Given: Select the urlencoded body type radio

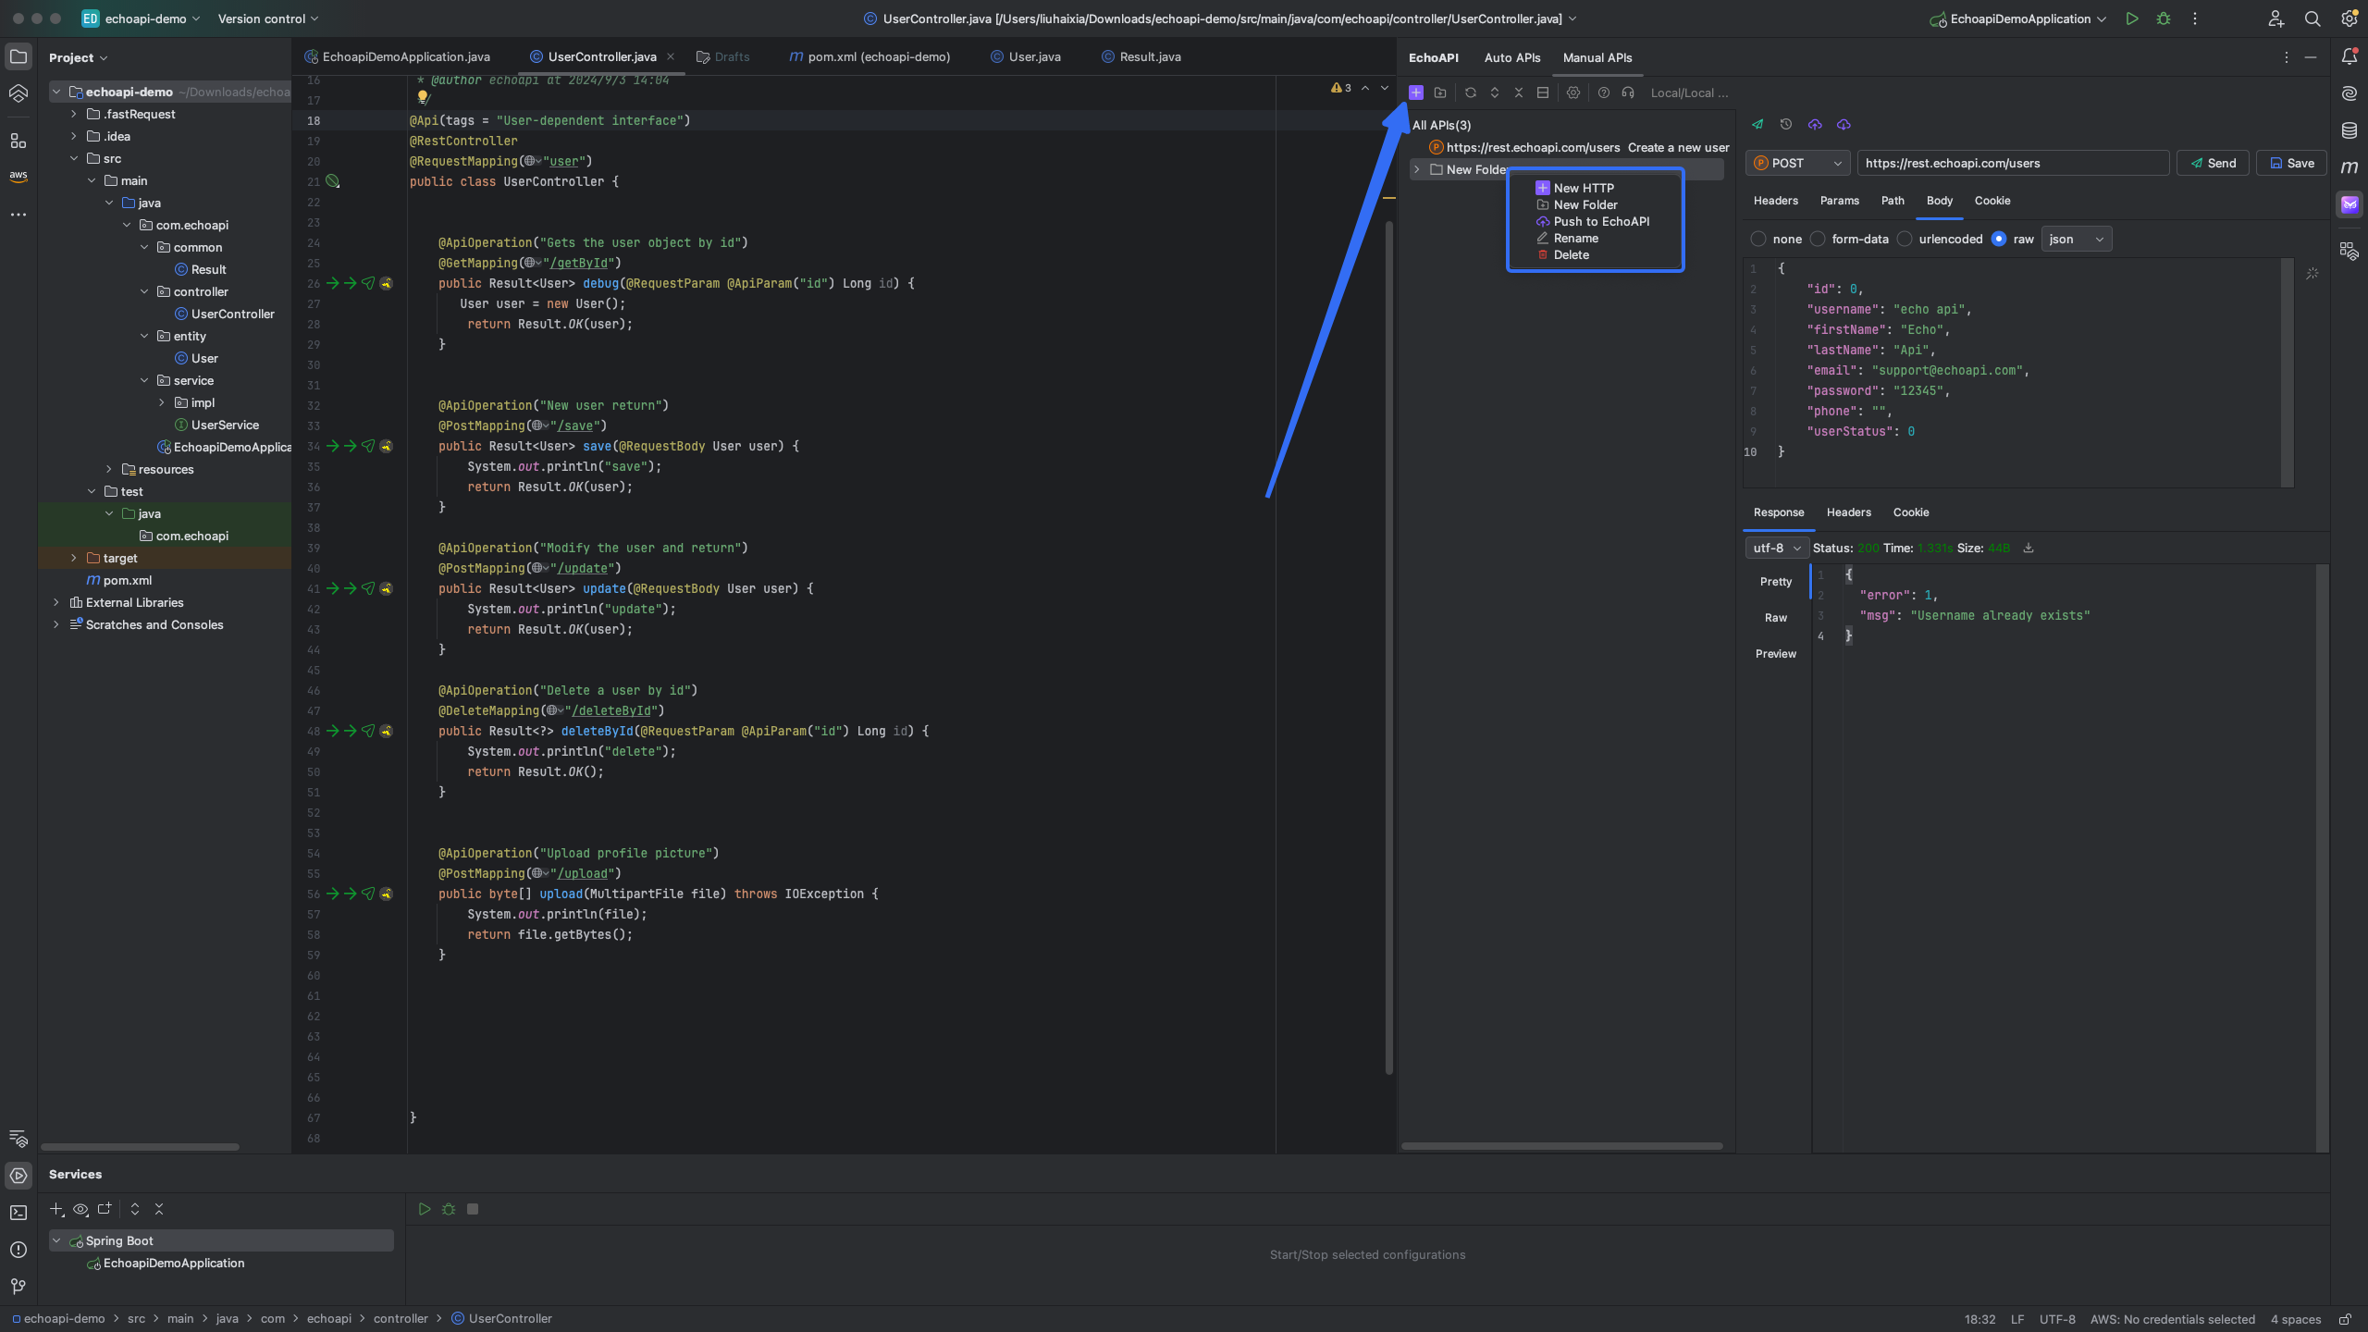Looking at the screenshot, I should tap(1905, 239).
